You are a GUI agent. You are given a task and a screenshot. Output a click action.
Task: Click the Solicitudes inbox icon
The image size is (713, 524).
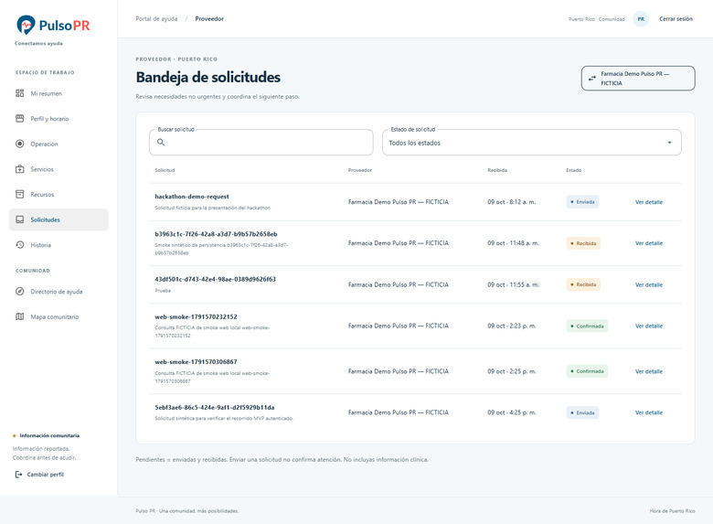point(19,219)
